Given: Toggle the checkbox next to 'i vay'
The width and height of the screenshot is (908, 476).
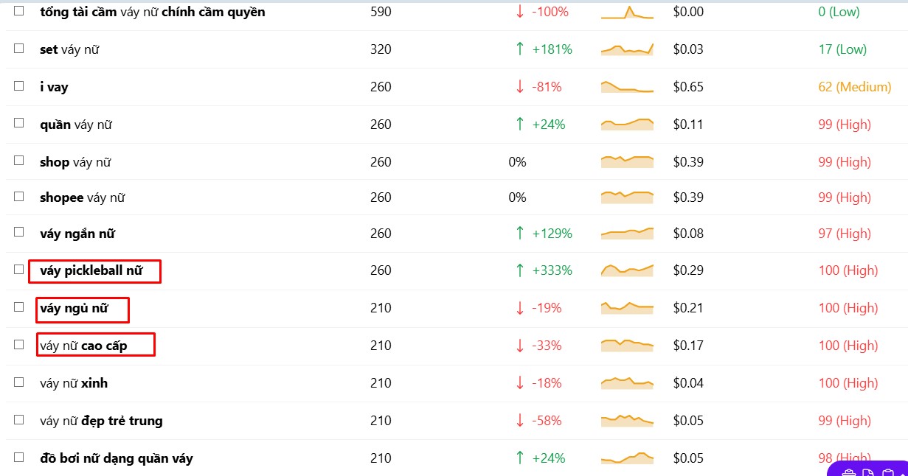Looking at the screenshot, I should (18, 85).
